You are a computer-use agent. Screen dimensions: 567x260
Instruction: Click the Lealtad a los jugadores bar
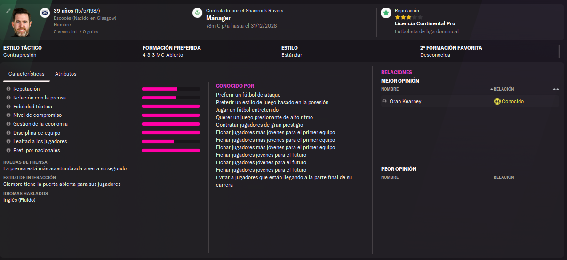pyautogui.click(x=171, y=141)
